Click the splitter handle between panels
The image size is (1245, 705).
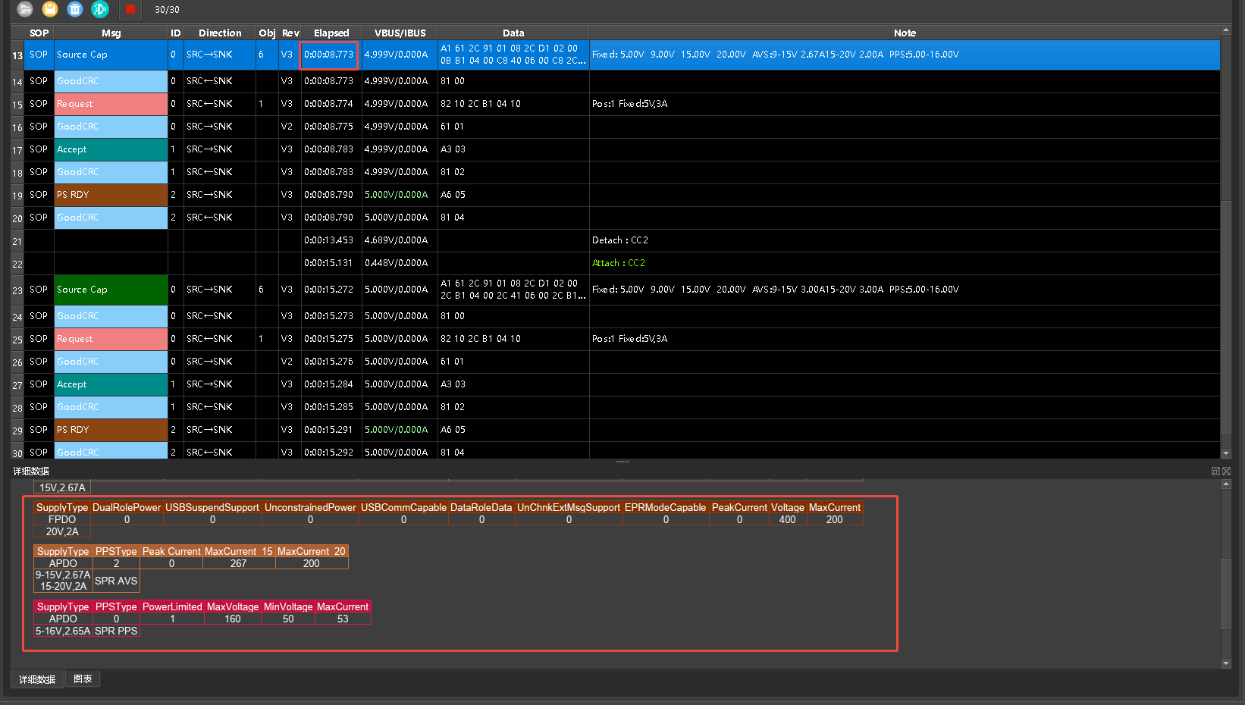click(x=622, y=462)
